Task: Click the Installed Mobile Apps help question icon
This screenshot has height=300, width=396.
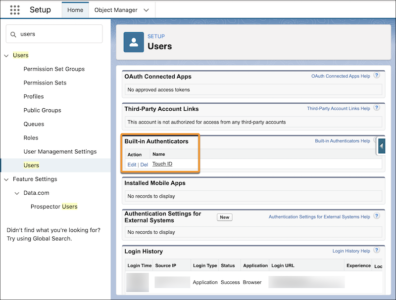Action: click(x=377, y=182)
